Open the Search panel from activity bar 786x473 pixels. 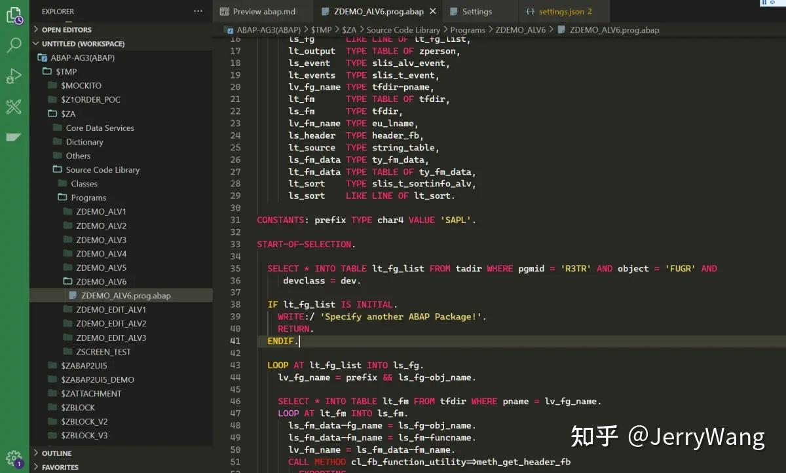point(14,46)
